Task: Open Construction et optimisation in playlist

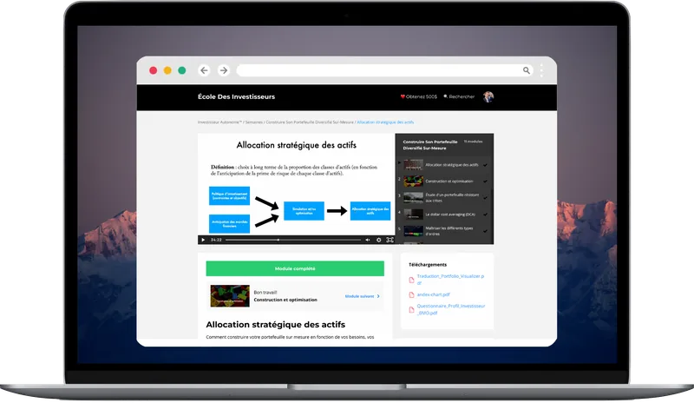Action: [448, 182]
